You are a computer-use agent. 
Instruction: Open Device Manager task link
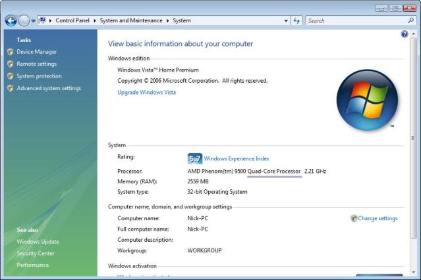click(37, 52)
